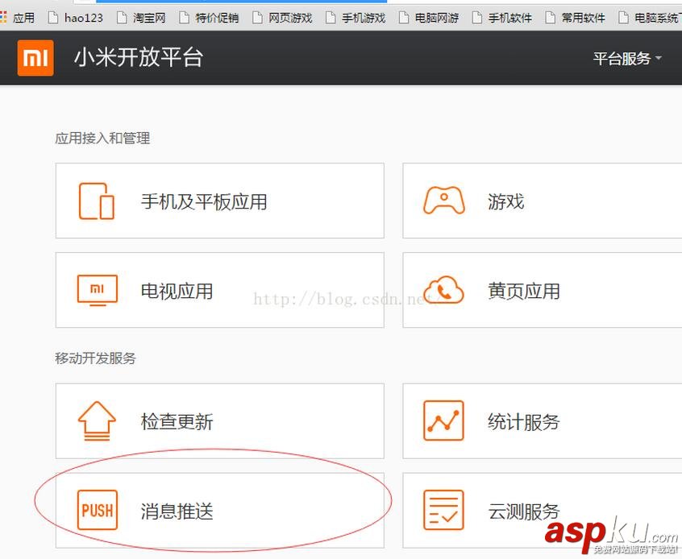682x559 pixels.
Task: Click the orange Xiaomi MI logo
Action: 35,58
